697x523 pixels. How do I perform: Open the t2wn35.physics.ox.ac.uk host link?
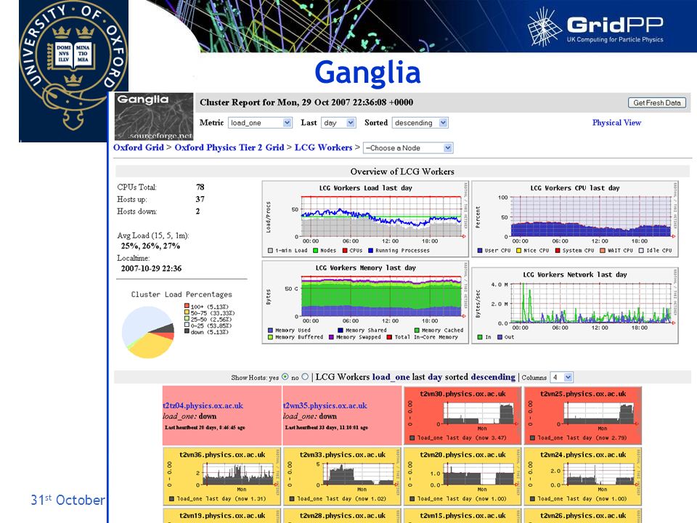325,405
